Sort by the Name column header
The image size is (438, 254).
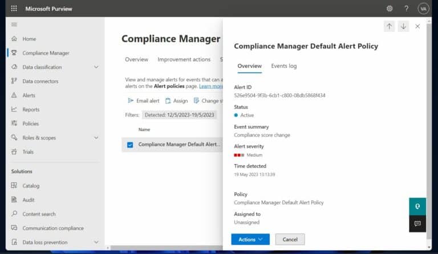coord(144,129)
